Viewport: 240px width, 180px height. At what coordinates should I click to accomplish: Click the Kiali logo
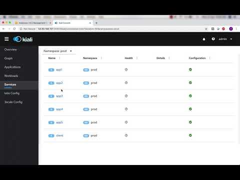pyautogui.click(x=23, y=39)
